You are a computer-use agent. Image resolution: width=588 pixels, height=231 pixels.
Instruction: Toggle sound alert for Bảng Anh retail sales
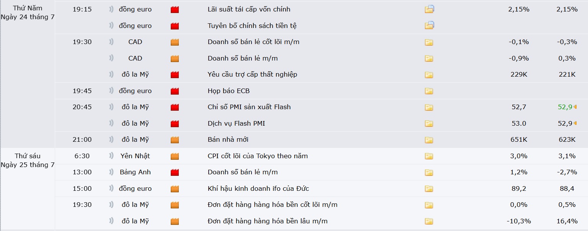pyautogui.click(x=111, y=172)
